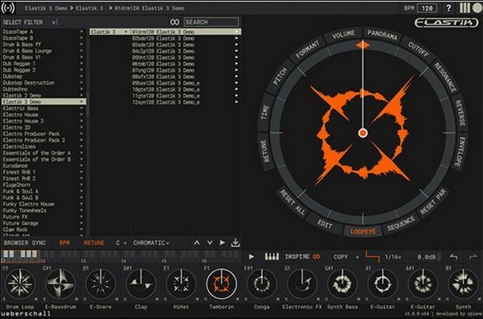
Task: Click the orange Panorama marker atop the loopeye
Action: click(x=363, y=45)
